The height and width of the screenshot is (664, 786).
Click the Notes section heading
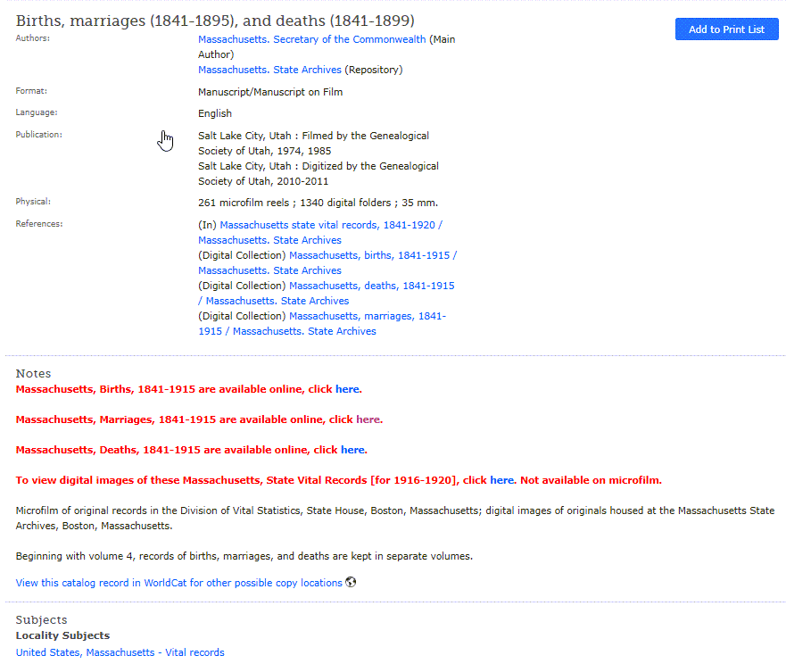[33, 373]
